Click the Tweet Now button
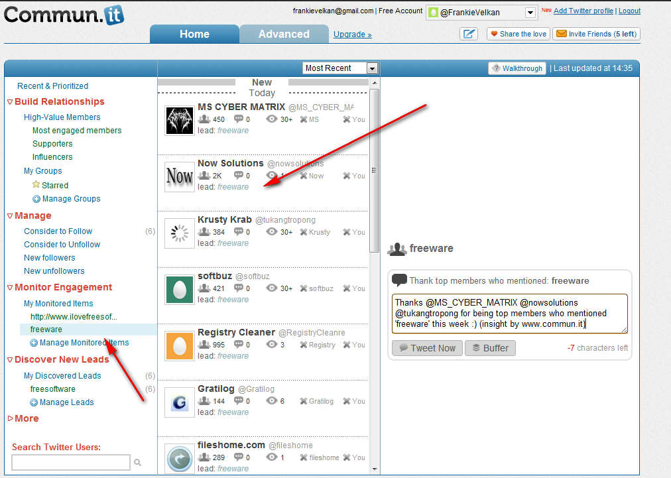This screenshot has width=671, height=478. [427, 348]
